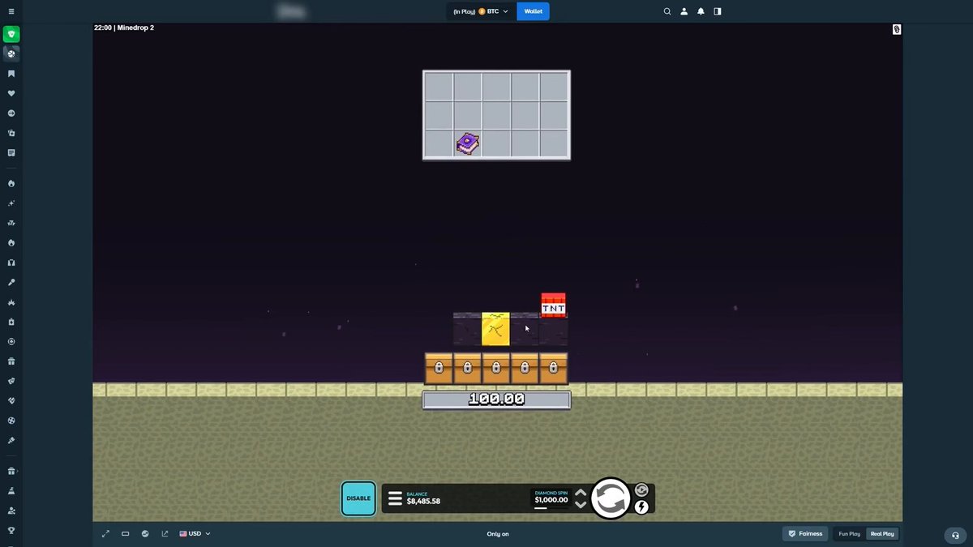The width and height of the screenshot is (973, 547).
Task: Expand the USD display currency dropdown
Action: (x=195, y=534)
